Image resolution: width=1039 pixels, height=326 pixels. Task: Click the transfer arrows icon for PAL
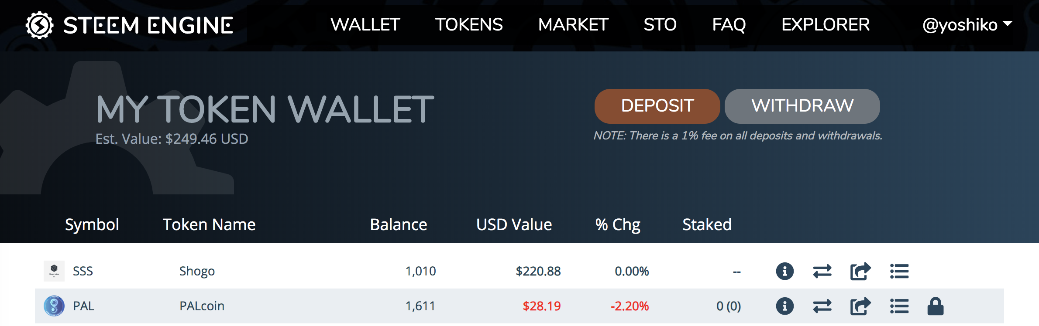coord(822,306)
